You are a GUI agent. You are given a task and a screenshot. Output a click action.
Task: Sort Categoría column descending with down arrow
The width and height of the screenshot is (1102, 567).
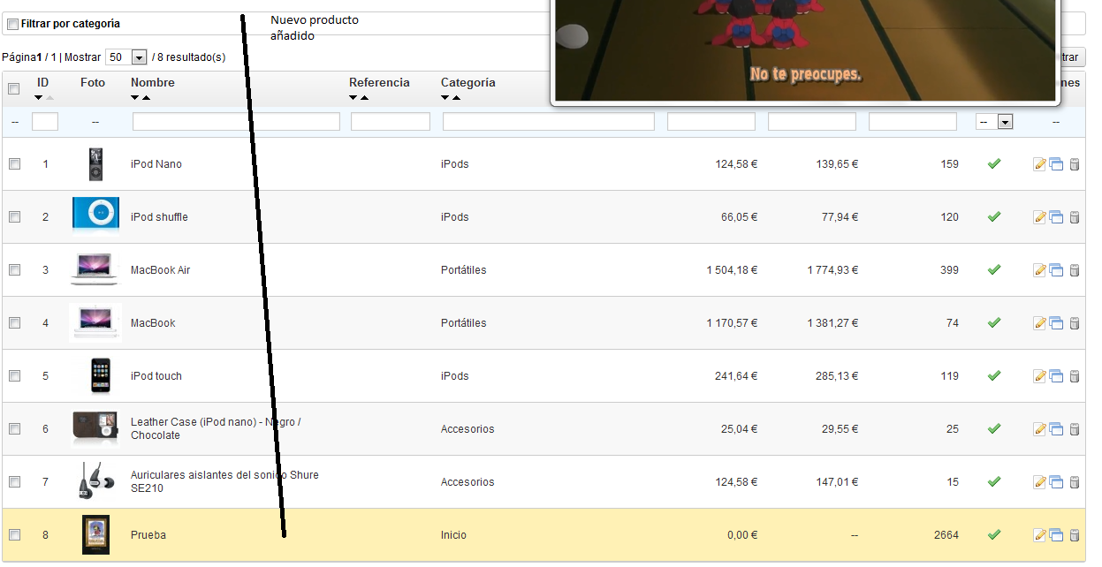point(445,98)
